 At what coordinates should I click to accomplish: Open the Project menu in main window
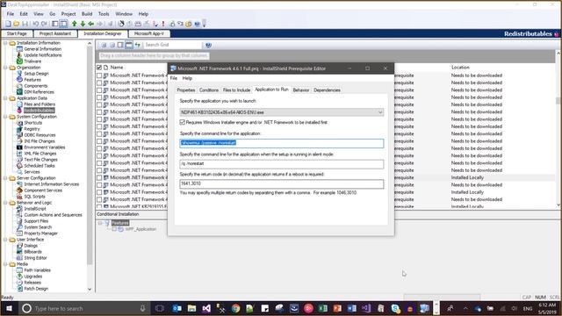point(68,14)
